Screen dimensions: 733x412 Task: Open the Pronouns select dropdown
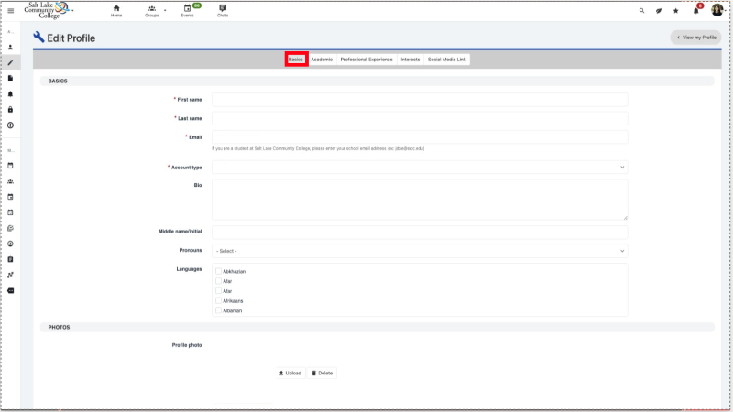pyautogui.click(x=420, y=250)
